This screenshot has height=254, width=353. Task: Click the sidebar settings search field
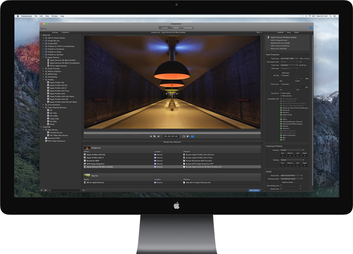64,190
